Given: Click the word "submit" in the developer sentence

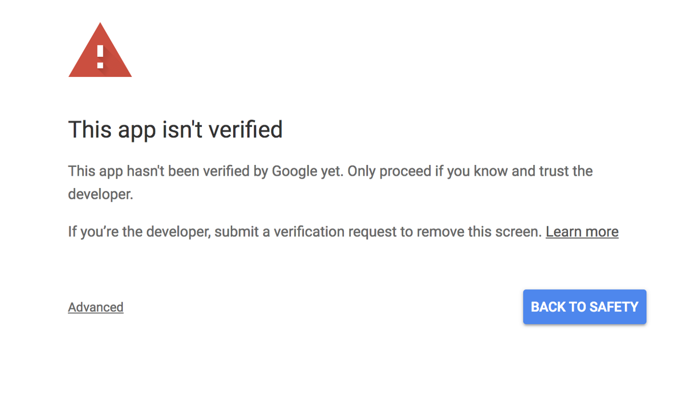Looking at the screenshot, I should click(236, 231).
